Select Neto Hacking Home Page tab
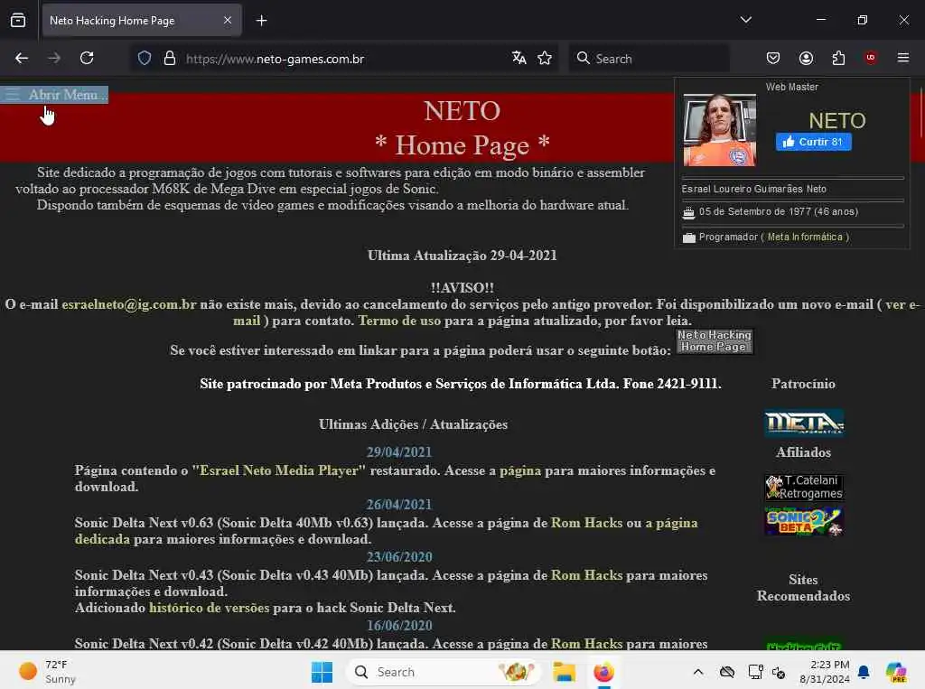Viewport: 925px width, 689px height. (x=142, y=21)
